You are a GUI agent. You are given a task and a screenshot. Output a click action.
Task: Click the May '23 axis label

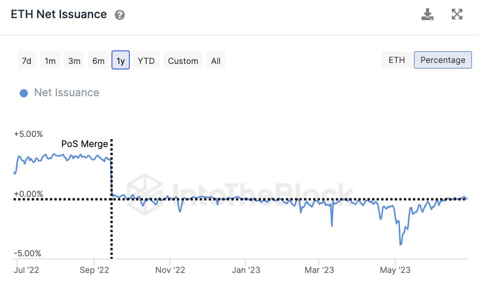[x=395, y=270]
